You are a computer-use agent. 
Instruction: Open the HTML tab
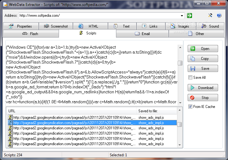tap(91, 26)
